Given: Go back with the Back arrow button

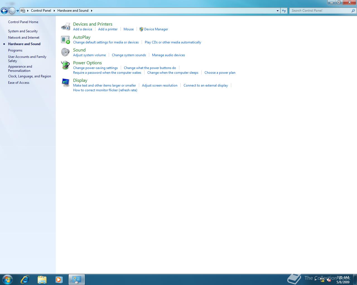Looking at the screenshot, I should tap(4, 11).
